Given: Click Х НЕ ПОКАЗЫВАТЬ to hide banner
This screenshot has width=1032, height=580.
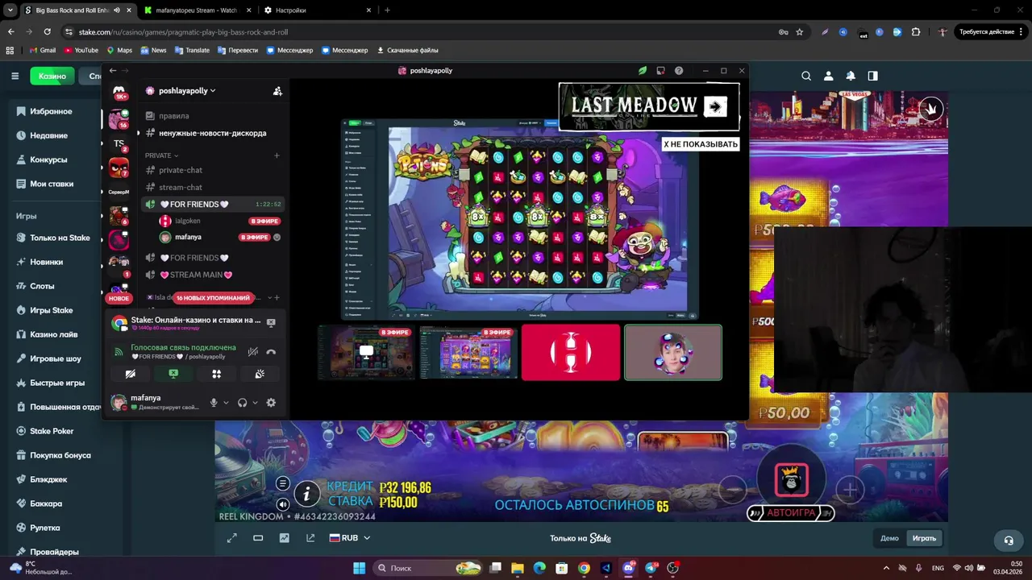Looking at the screenshot, I should (700, 144).
